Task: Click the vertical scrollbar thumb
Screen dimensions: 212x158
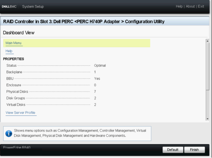Action: (x=208, y=66)
